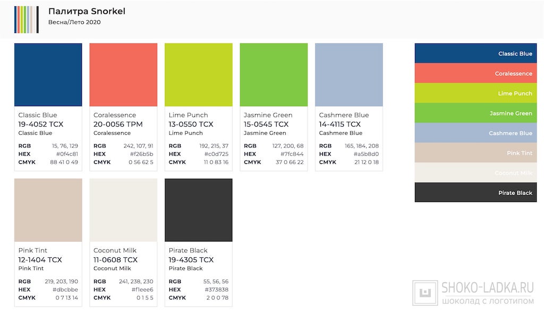Viewport: 544px width, 315px height.
Task: Select Pink Tint bar in right list
Action: click(479, 153)
